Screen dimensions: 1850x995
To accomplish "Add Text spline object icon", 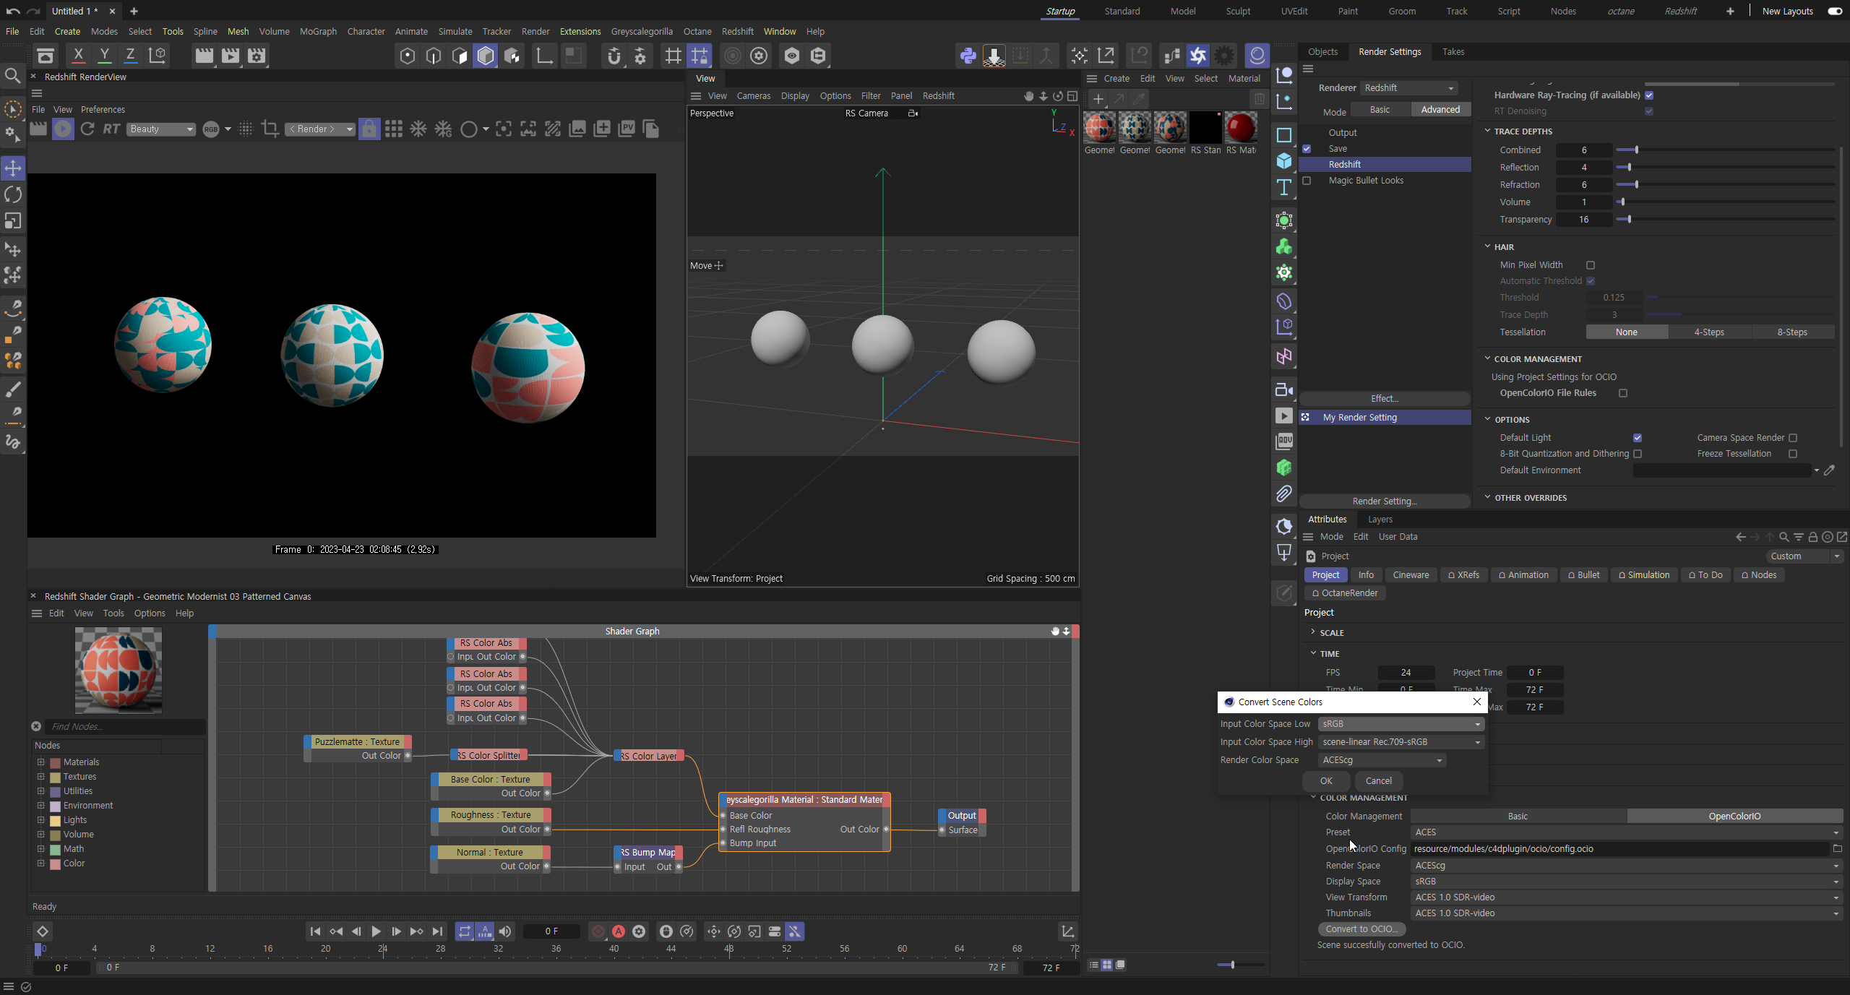I will [1284, 187].
